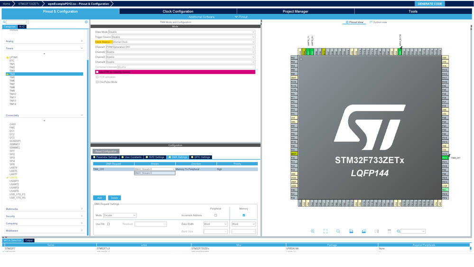Screen dimensions: 474x267
Task: Enable Peripheral increment address checkbox
Action: coord(215,215)
